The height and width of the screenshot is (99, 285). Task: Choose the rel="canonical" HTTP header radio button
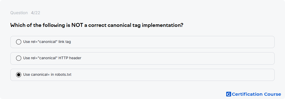coord(19,58)
